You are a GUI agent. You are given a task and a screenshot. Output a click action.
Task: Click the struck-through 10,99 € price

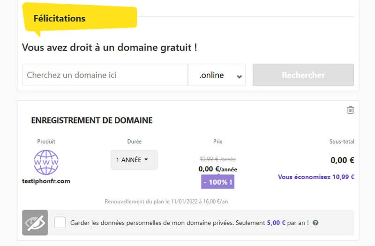pos(217,159)
